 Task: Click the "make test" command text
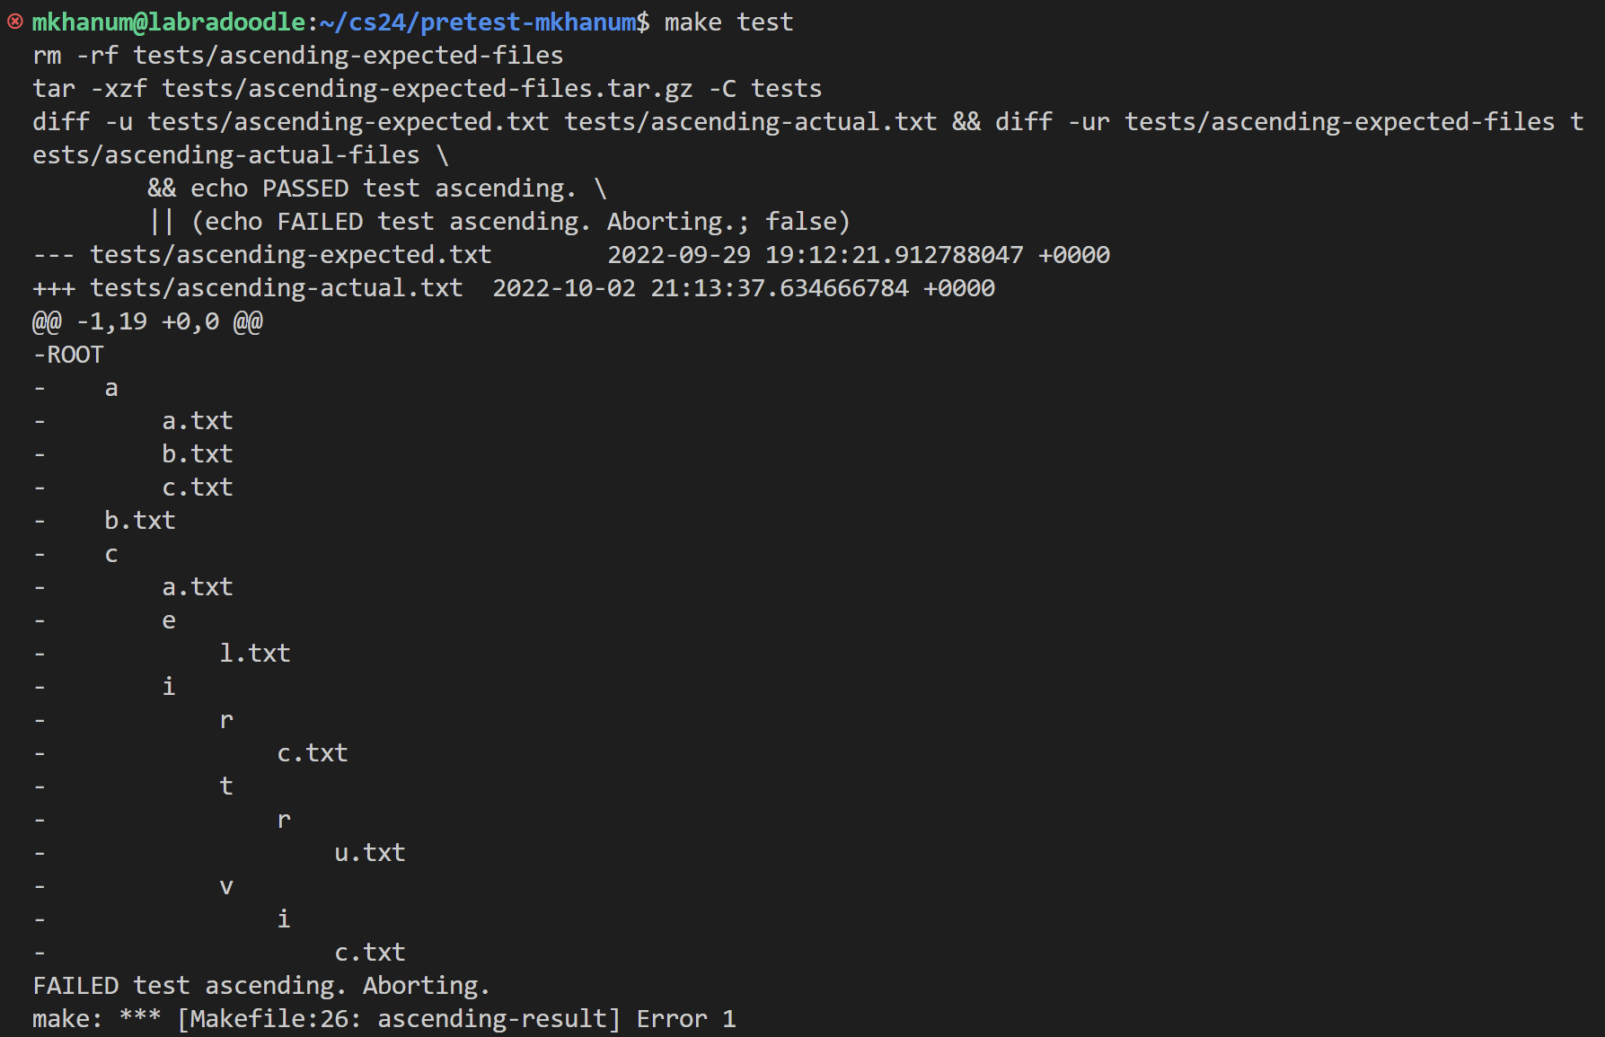[x=728, y=22]
